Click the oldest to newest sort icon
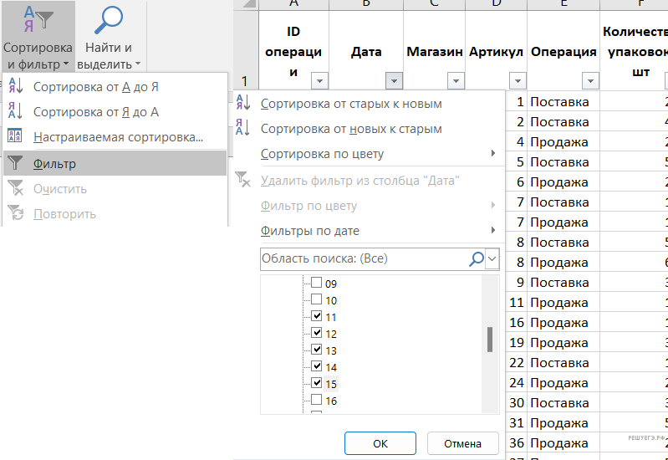668x460 pixels. 243,104
